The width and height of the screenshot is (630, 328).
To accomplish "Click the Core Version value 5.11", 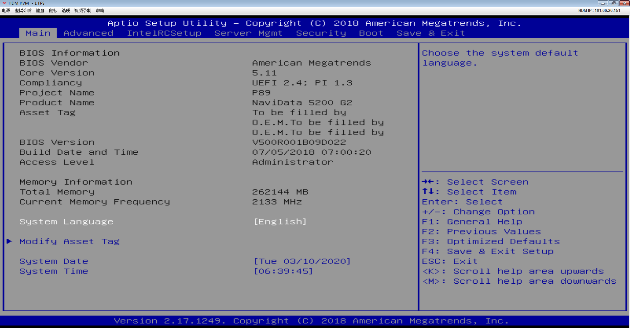I will click(x=264, y=73).
